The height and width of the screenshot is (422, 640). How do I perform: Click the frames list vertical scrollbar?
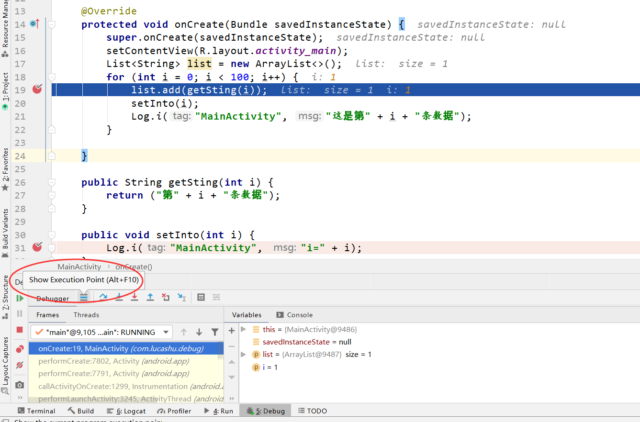(221, 350)
